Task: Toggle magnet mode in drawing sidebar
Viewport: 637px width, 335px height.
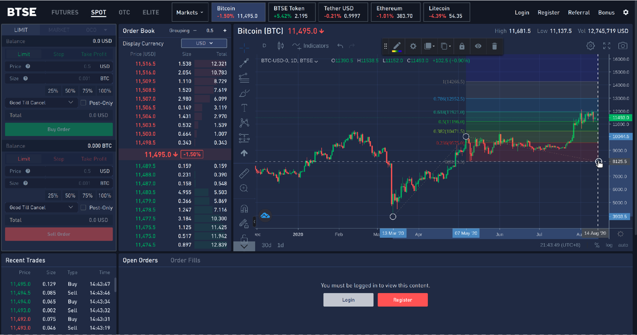Action: (244, 208)
